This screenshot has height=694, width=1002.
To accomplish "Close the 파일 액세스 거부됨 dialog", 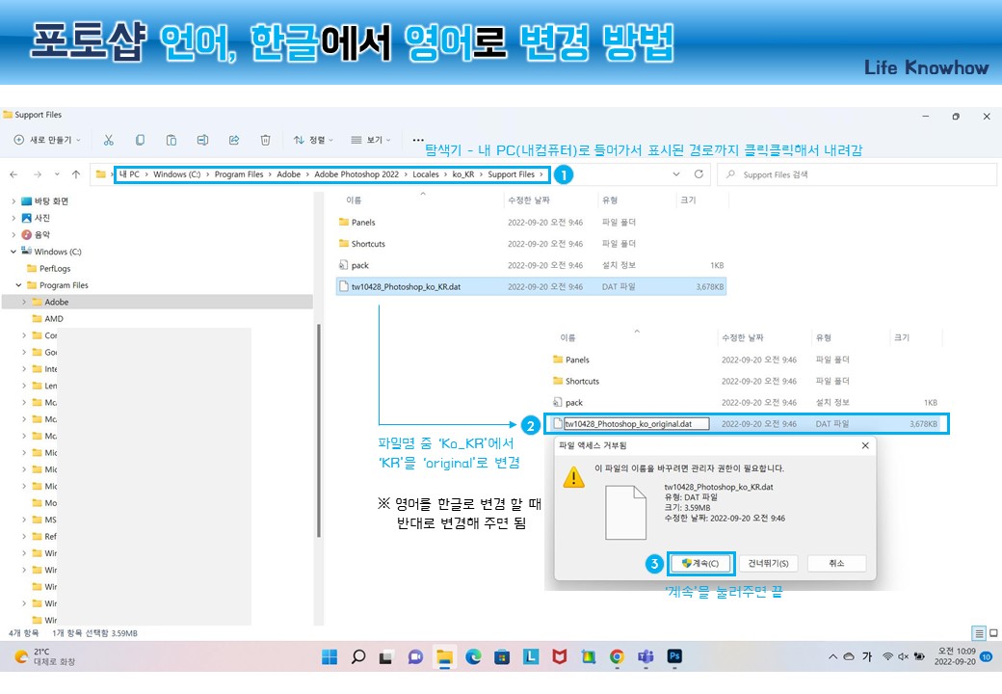I will pos(864,445).
